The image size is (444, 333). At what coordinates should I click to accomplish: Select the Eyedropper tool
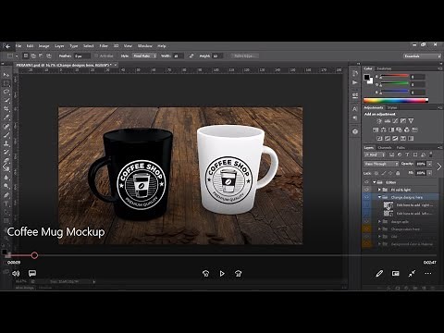click(6, 117)
